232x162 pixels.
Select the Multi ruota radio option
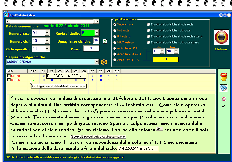pos(115,31)
